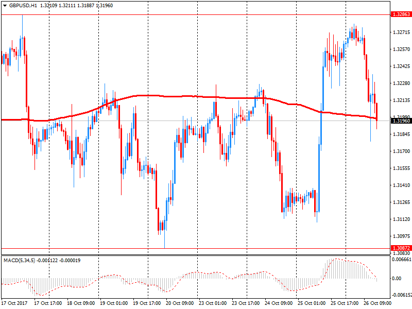Select time axis label 17 Oct 17:00
412x309 pixels.
click(x=48, y=303)
